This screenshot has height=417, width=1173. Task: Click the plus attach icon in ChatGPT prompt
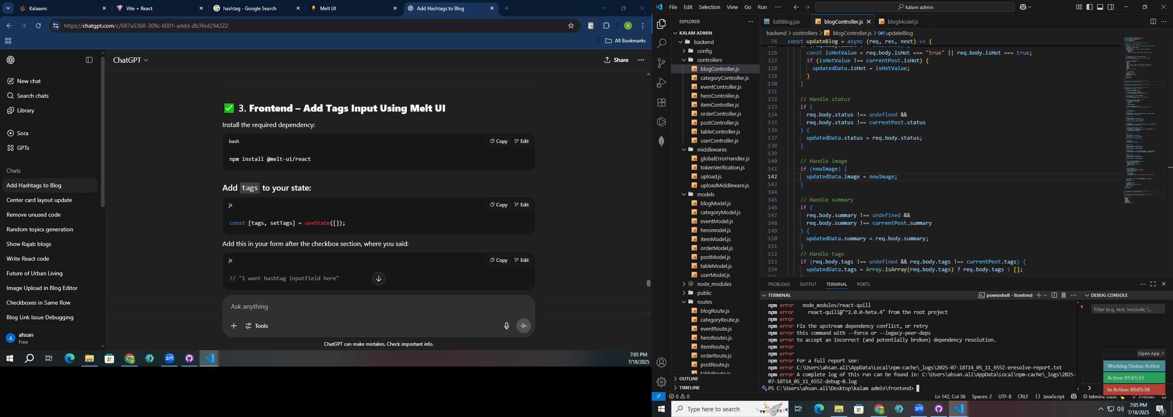[234, 326]
